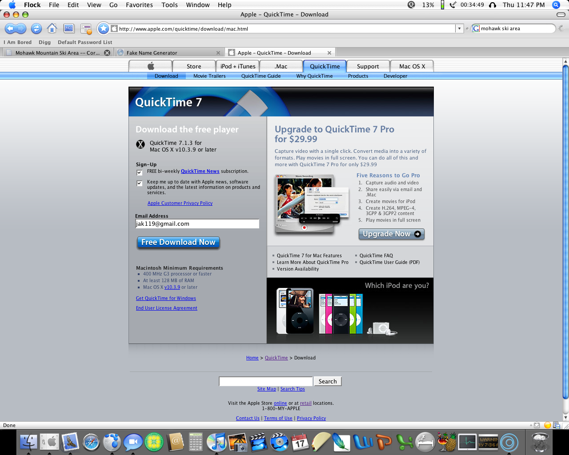The height and width of the screenshot is (455, 569).
Task: Click the Back arrow in Flock toolbar
Action: tap(10, 29)
